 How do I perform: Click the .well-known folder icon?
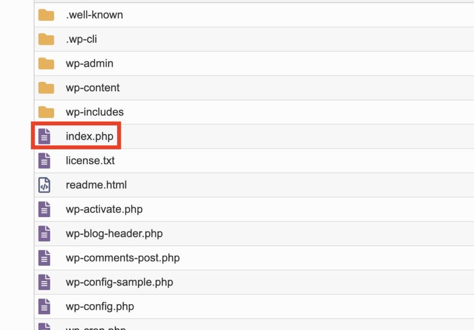(x=46, y=15)
